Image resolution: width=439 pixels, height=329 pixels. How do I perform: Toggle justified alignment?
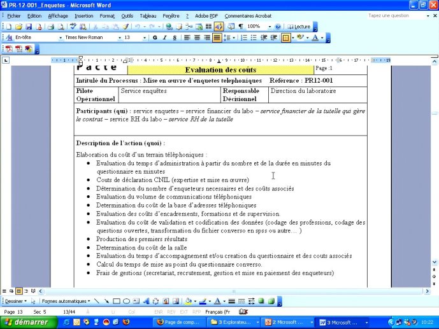(x=217, y=38)
